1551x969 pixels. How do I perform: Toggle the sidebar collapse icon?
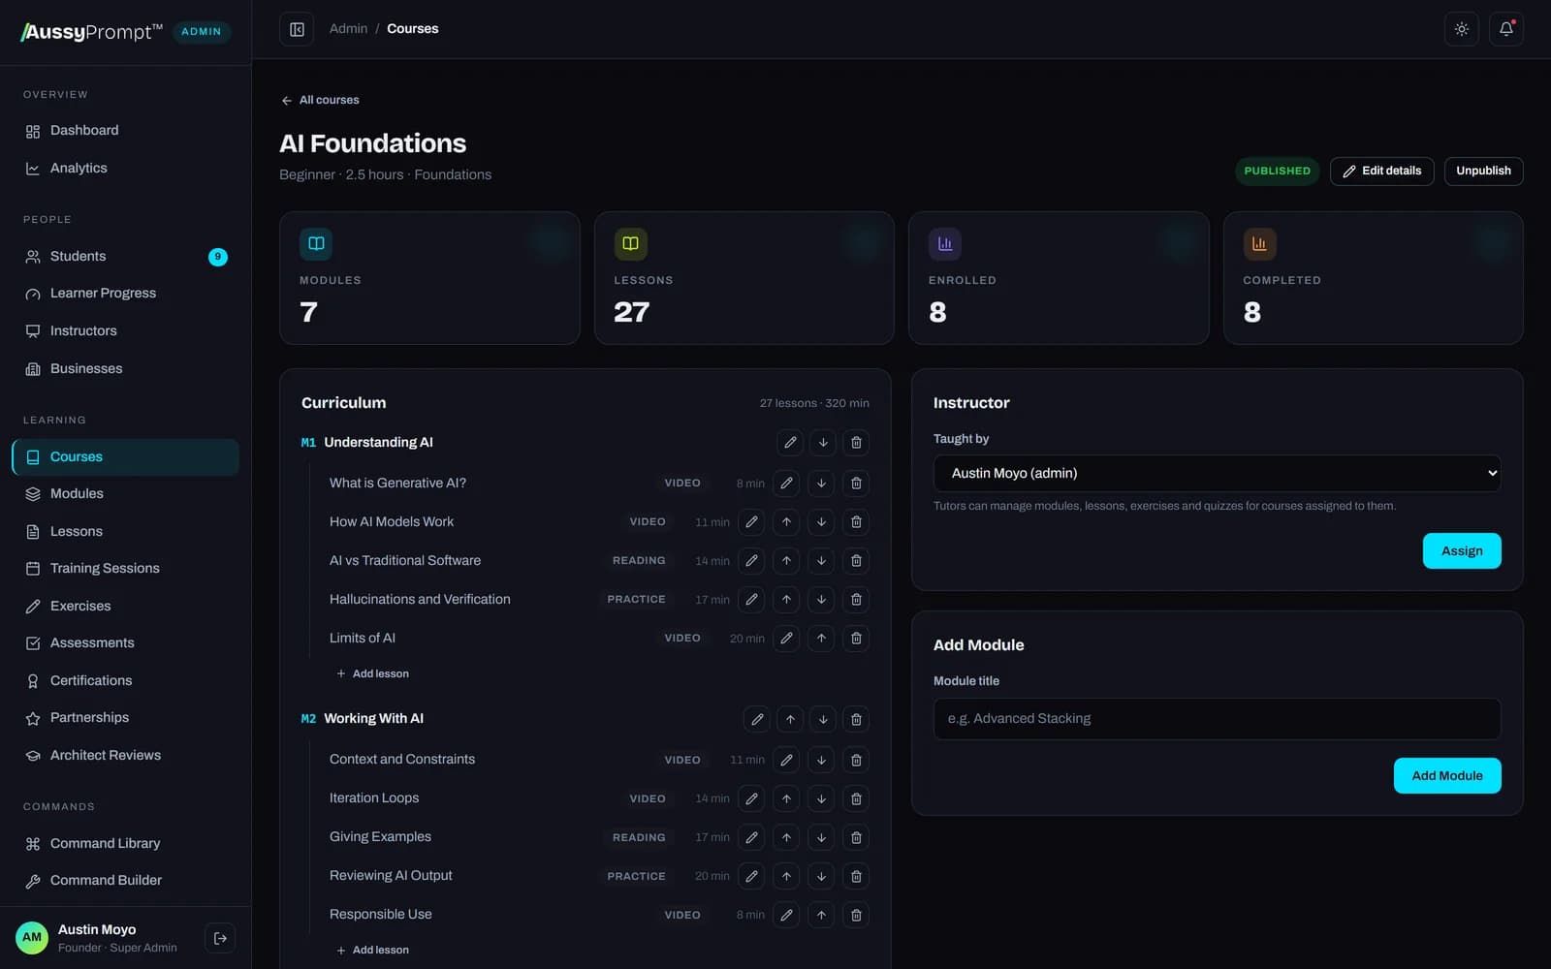(297, 29)
